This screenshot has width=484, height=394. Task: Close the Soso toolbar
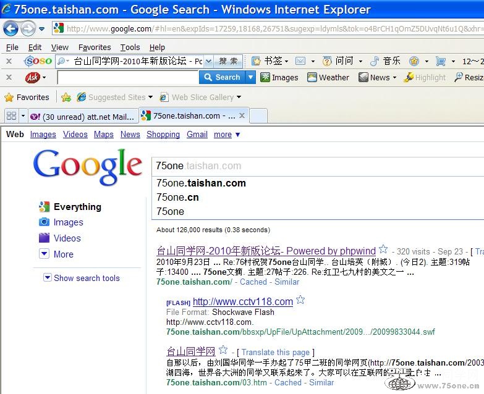(9, 61)
